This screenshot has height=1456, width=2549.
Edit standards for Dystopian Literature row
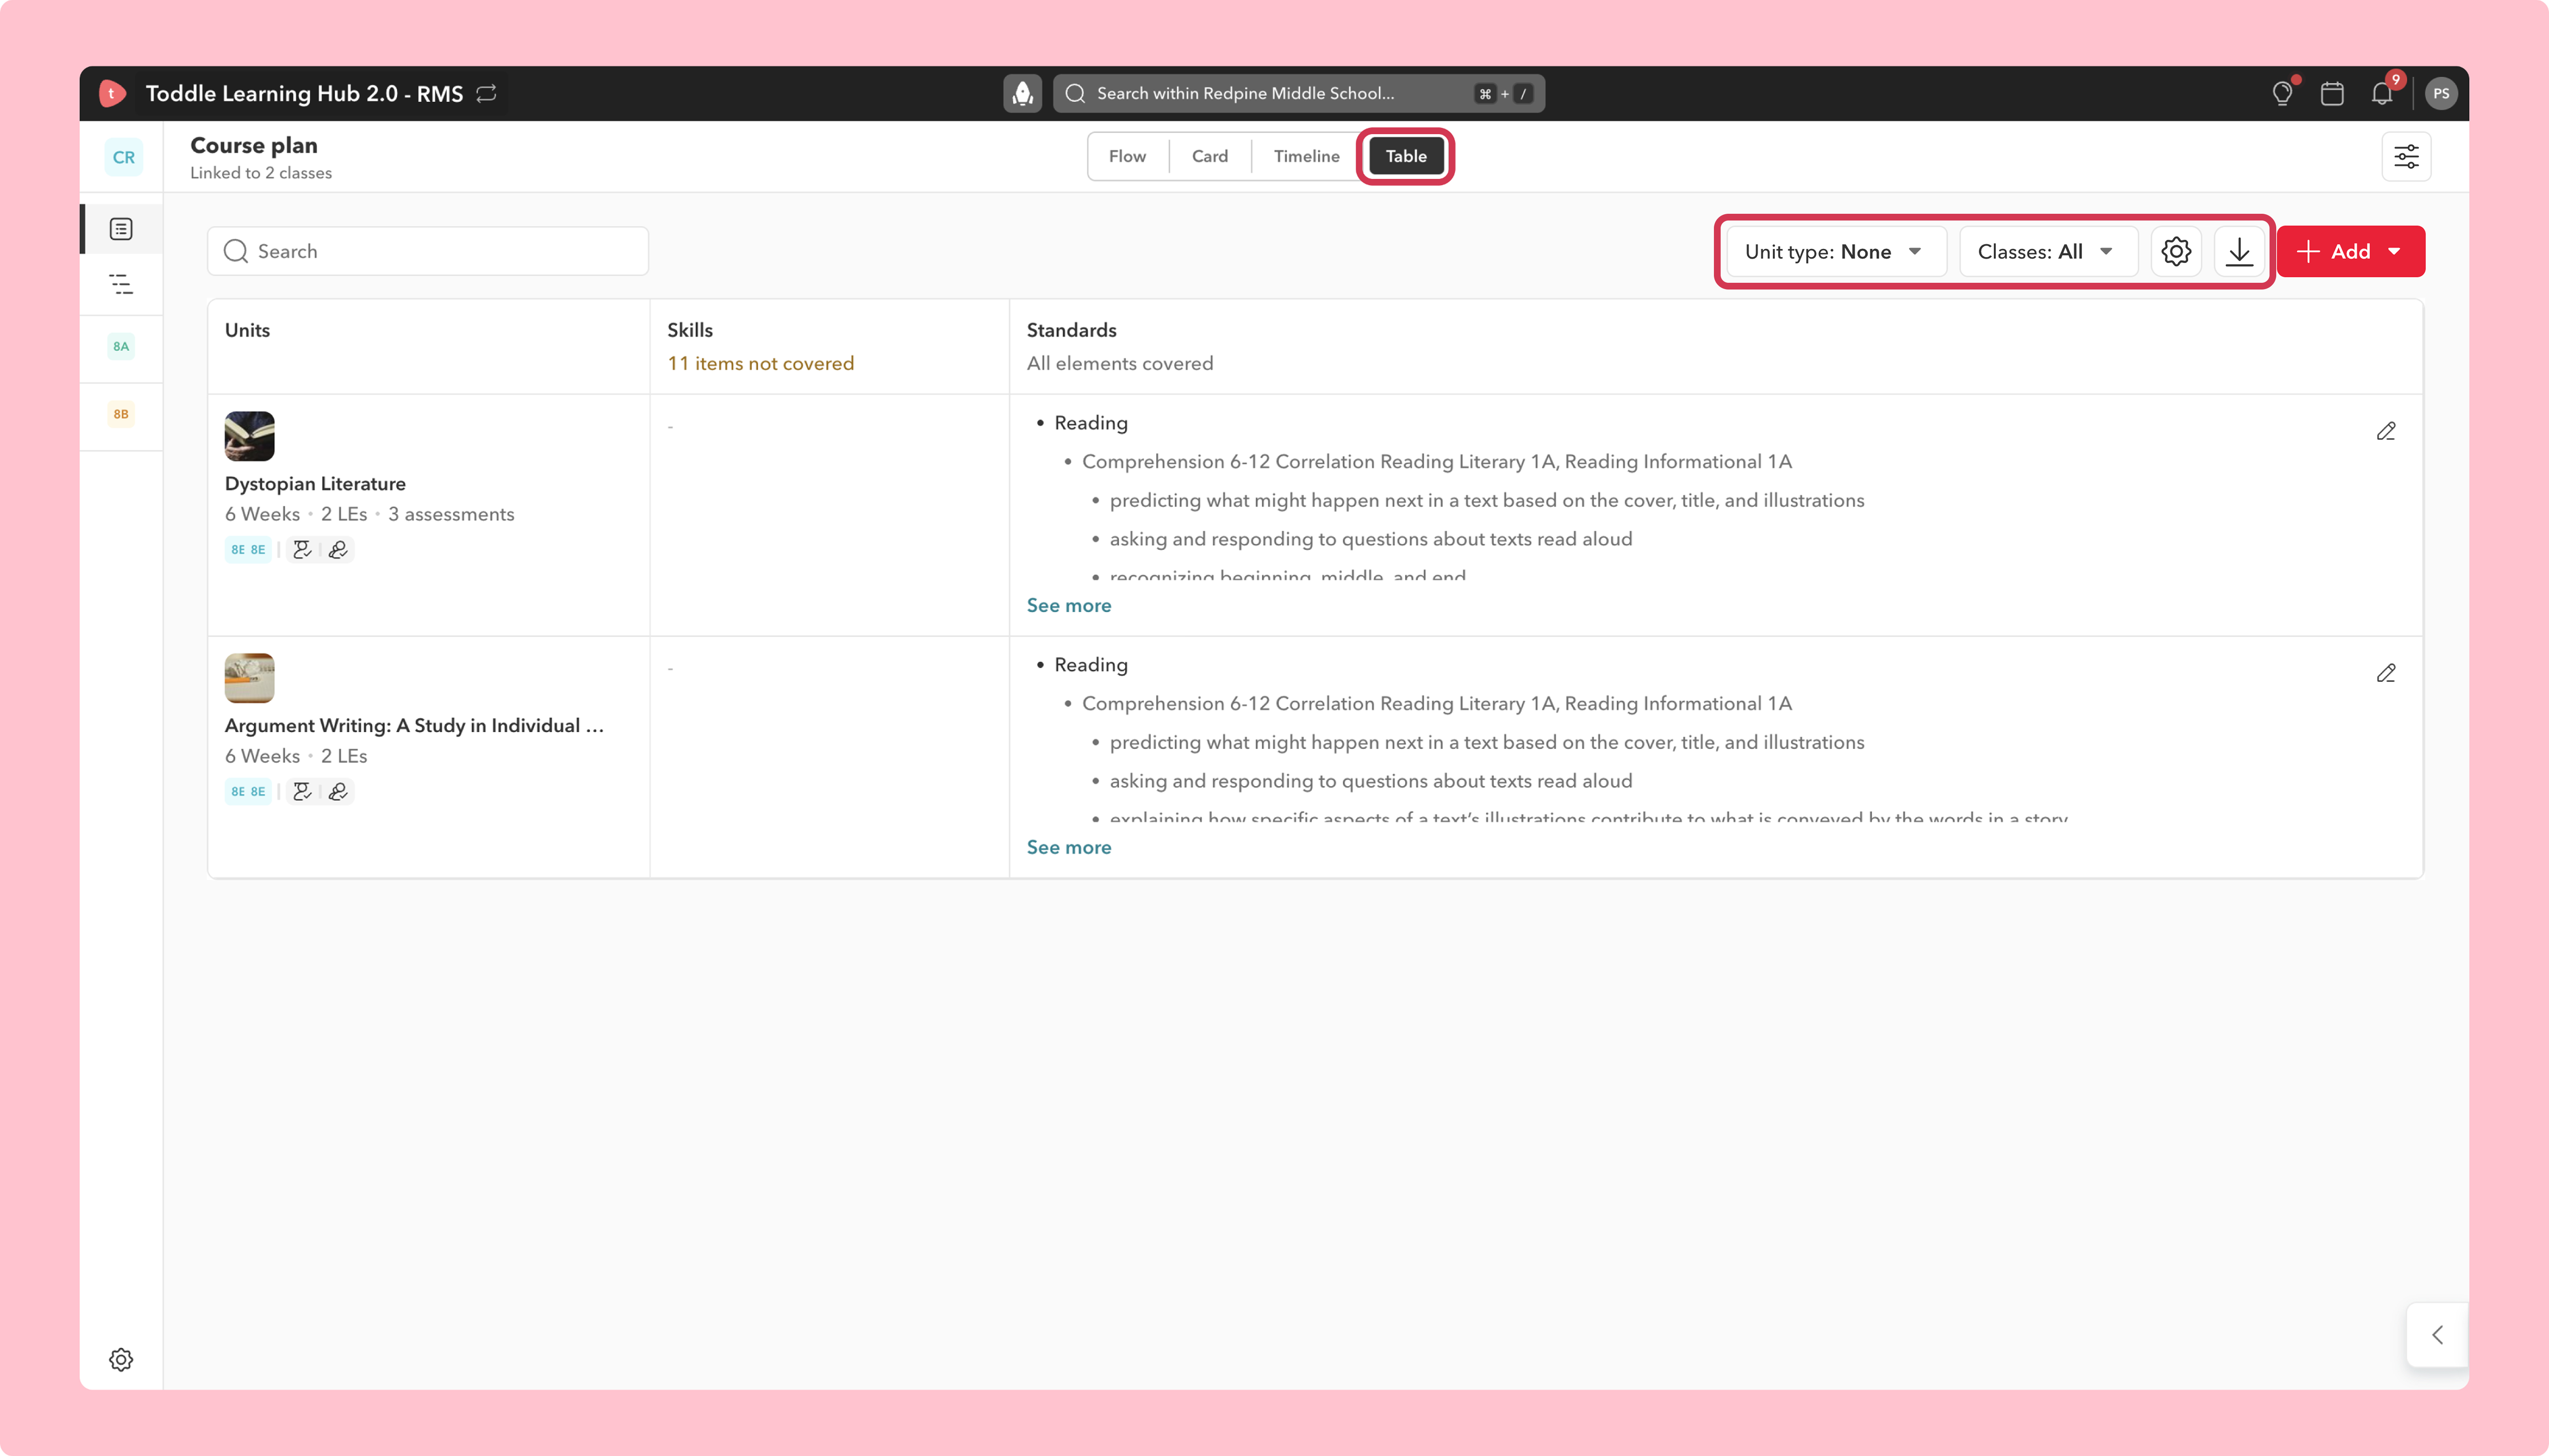point(2386,431)
